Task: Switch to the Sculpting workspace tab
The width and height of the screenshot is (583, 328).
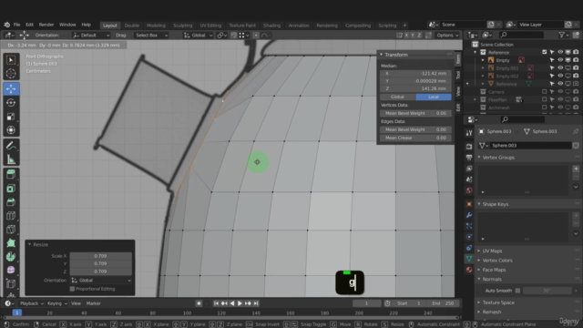Action: 182,26
